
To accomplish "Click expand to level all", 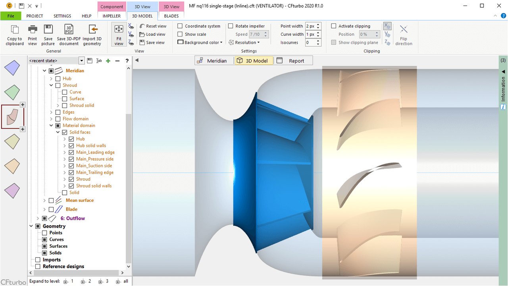I will coord(122,281).
